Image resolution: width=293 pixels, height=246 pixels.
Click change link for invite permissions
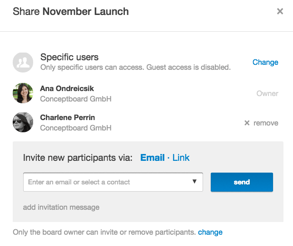pos(210,232)
